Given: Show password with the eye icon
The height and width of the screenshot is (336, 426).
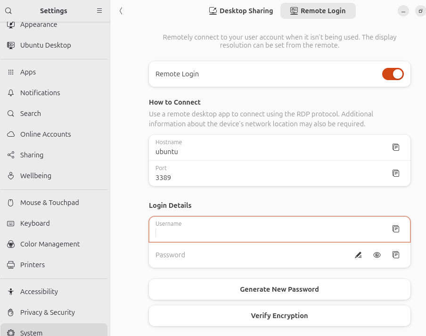Looking at the screenshot, I should (x=377, y=255).
